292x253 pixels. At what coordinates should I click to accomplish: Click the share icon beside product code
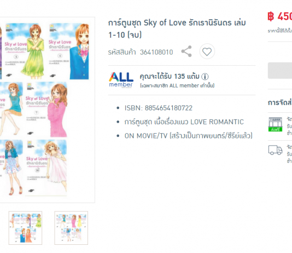click(186, 51)
